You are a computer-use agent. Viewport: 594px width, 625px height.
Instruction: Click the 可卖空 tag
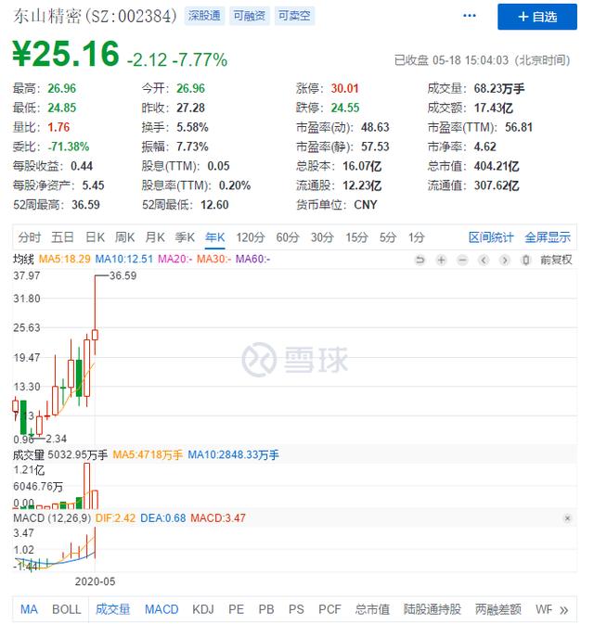click(294, 16)
